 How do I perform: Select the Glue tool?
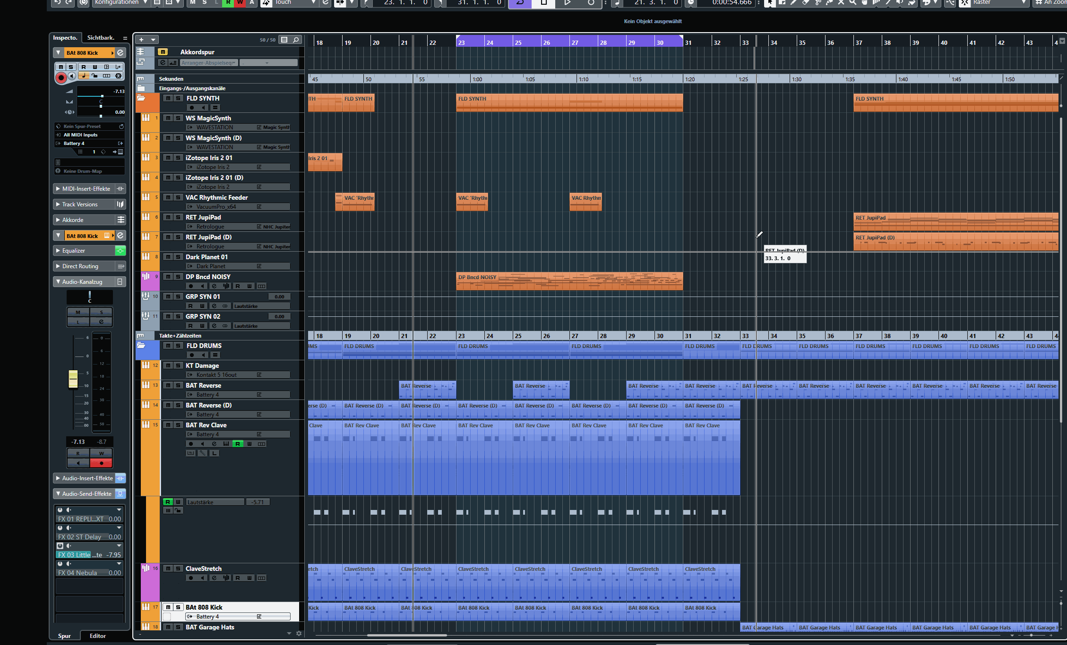pyautogui.click(x=829, y=2)
